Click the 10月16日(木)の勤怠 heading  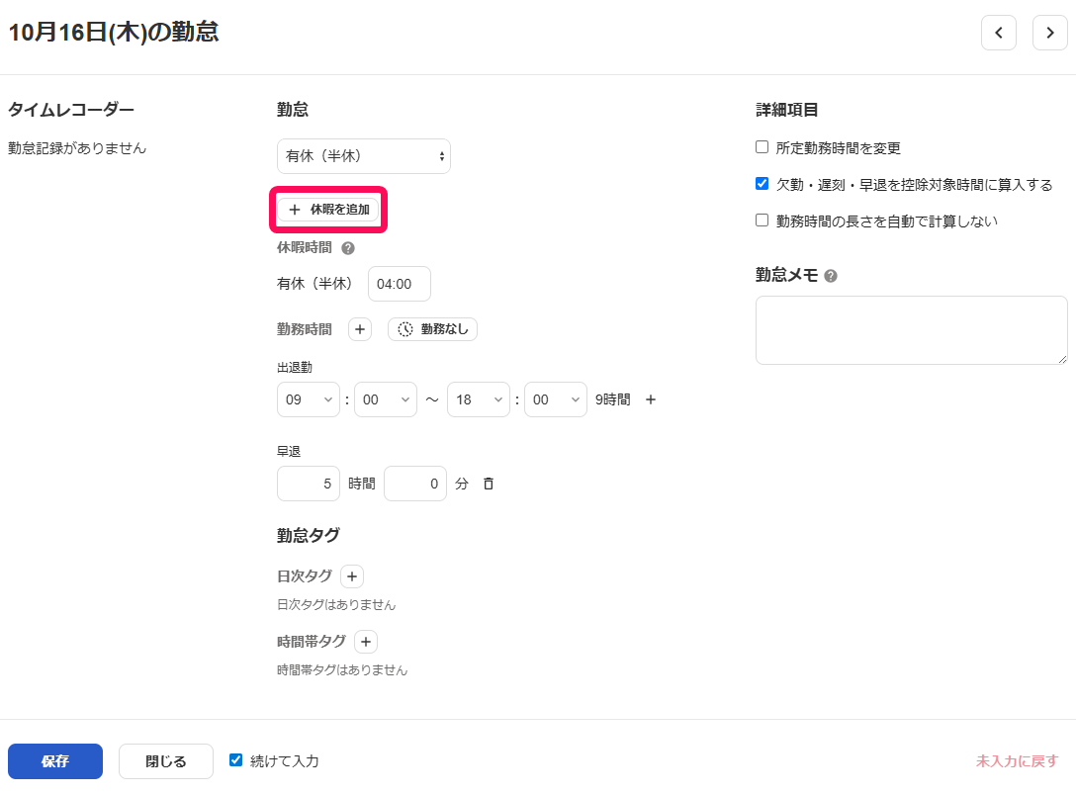(x=113, y=33)
